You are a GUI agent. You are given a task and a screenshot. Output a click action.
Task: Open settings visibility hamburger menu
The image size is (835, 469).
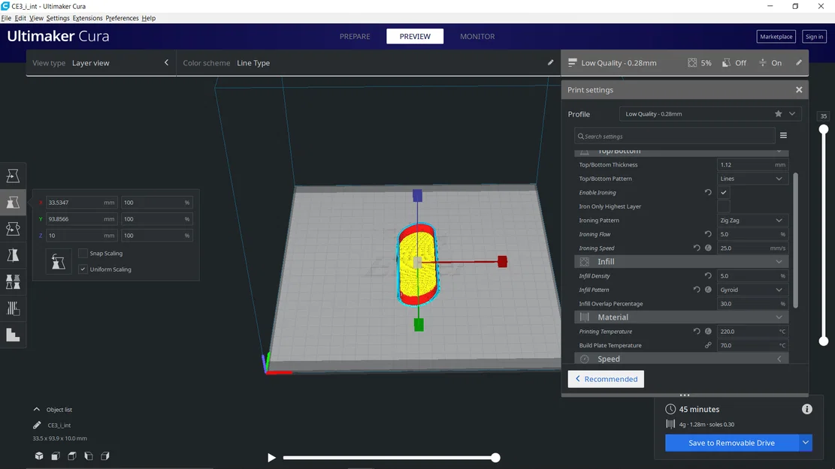(x=783, y=136)
